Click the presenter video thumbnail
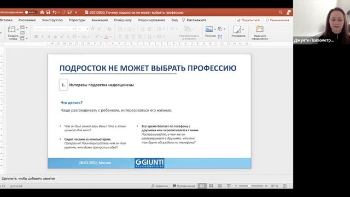Viewport: 350px width, 197px height. pyautogui.click(x=322, y=22)
